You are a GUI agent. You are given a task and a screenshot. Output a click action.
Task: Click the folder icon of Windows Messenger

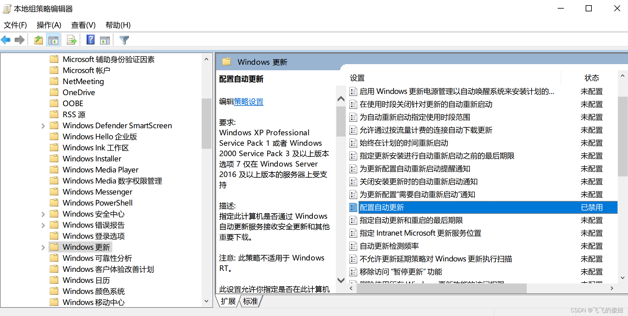tap(54, 192)
